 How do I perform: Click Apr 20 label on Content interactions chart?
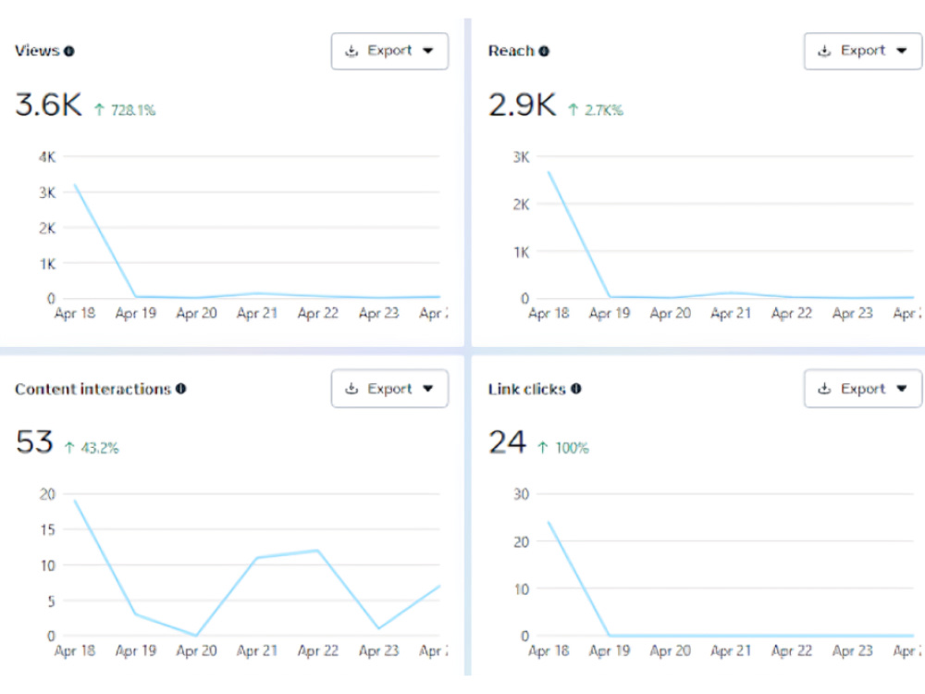[x=196, y=651]
